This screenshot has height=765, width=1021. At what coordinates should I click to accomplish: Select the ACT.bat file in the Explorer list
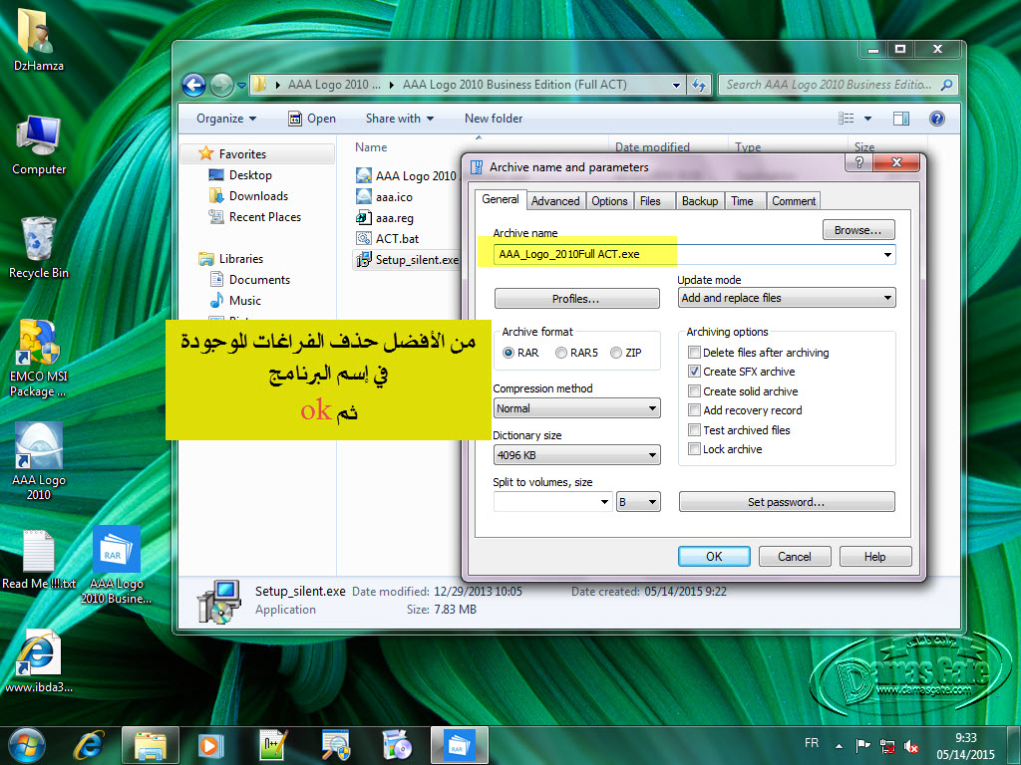click(x=388, y=239)
